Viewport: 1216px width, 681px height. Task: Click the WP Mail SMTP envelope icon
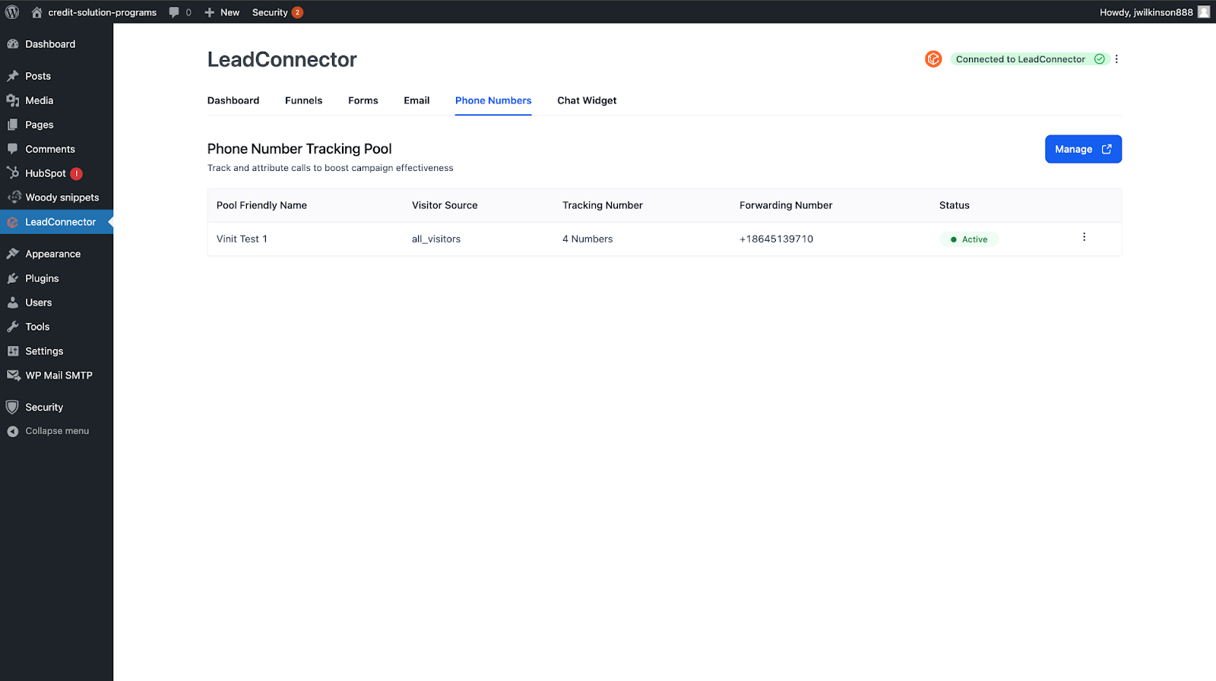click(13, 375)
